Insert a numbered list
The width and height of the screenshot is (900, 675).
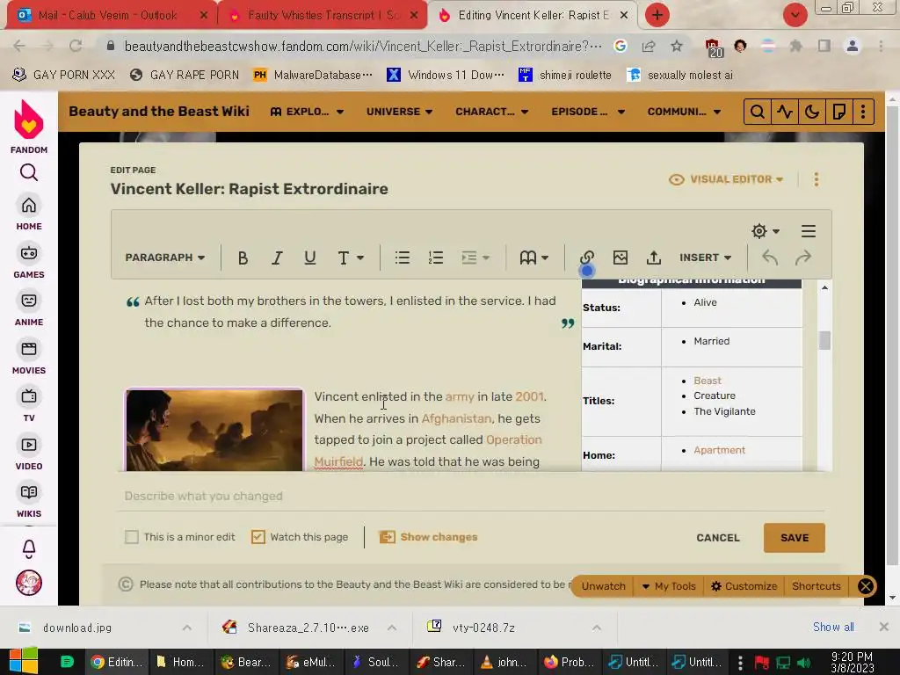436,258
